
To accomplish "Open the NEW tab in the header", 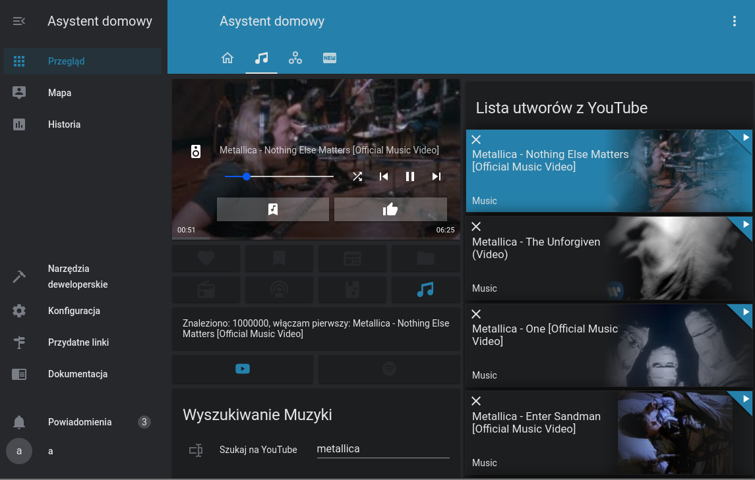I will 329,58.
